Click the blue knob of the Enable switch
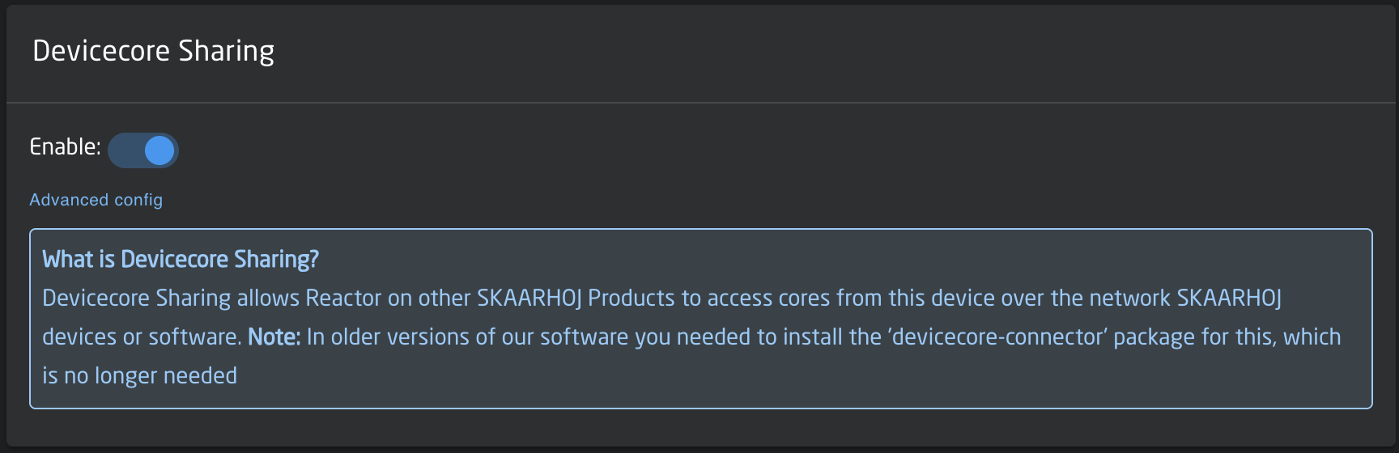1399x453 pixels. 159,150
